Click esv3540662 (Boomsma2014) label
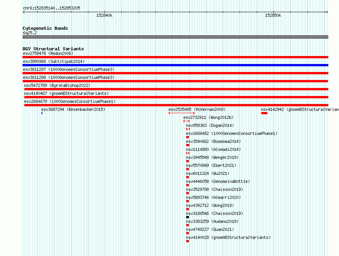The image size is (339, 256). click(x=213, y=141)
